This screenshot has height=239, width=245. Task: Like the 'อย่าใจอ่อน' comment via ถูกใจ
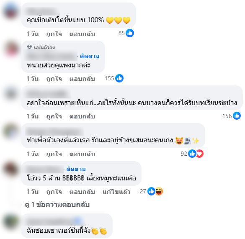pos(54,116)
